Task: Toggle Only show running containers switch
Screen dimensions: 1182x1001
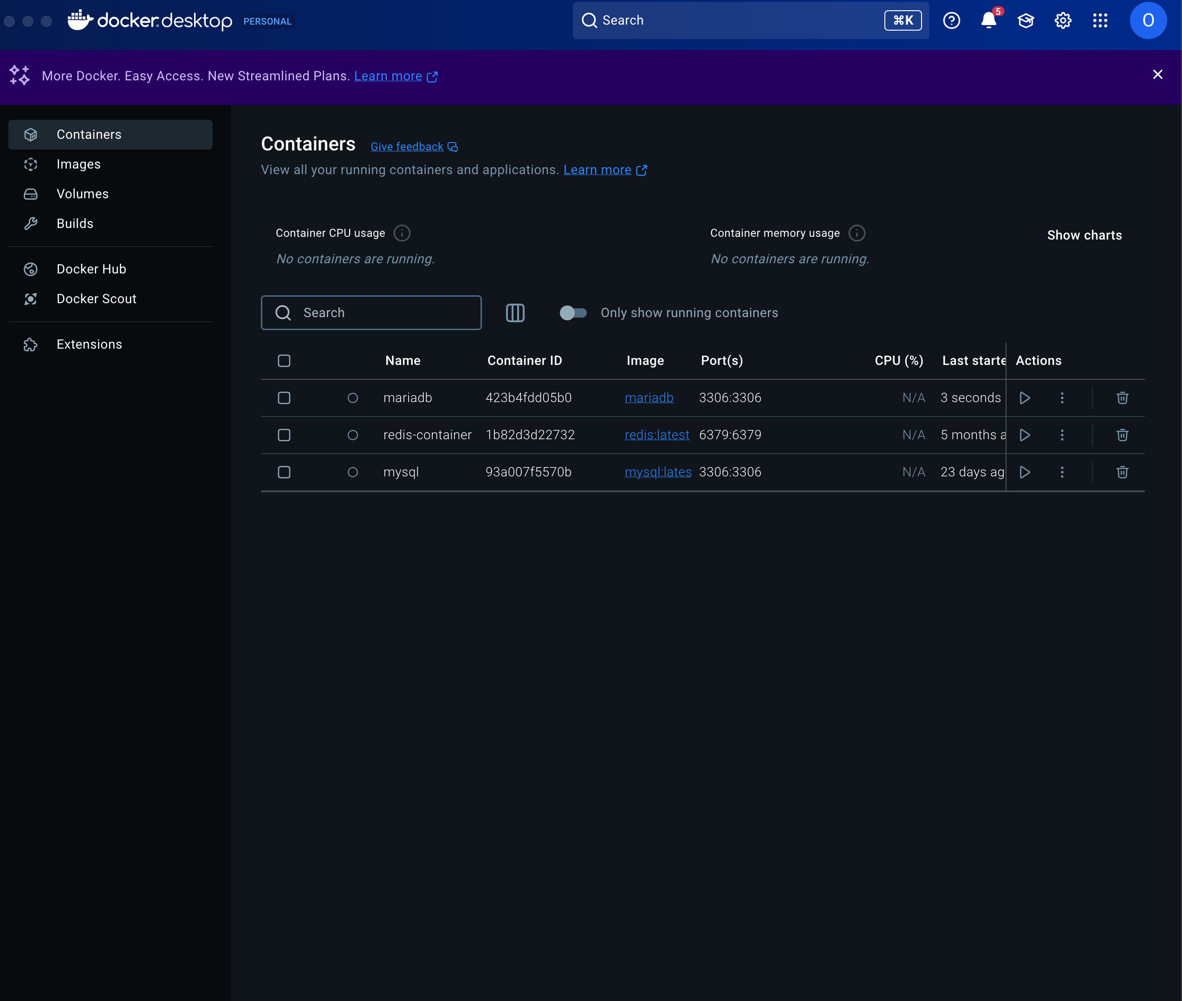Action: pyautogui.click(x=572, y=312)
